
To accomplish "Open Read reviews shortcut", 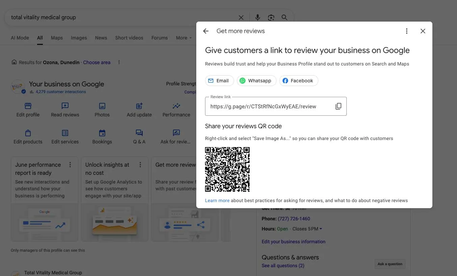I will (65, 110).
